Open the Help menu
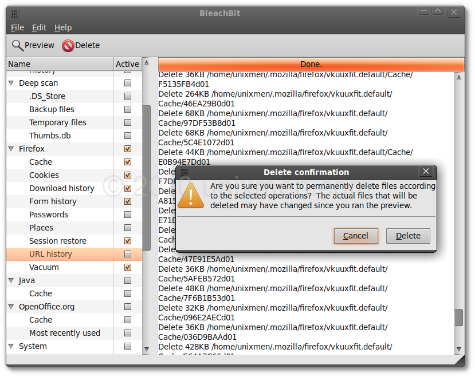 pyautogui.click(x=63, y=27)
